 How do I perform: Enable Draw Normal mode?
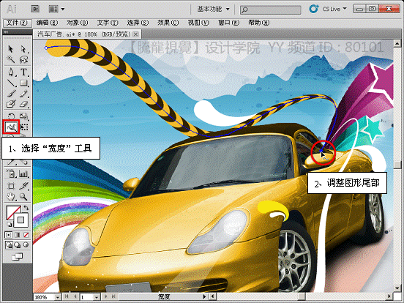point(9,244)
